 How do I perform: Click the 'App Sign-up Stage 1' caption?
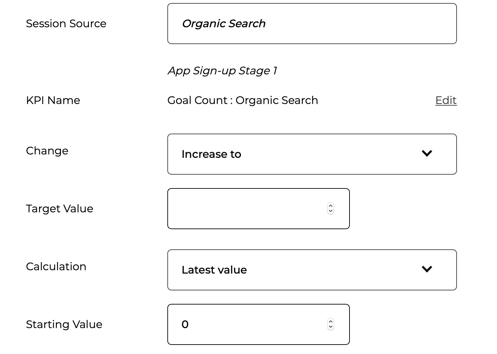click(x=222, y=71)
